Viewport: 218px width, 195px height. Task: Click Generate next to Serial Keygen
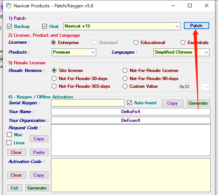coord(198,103)
